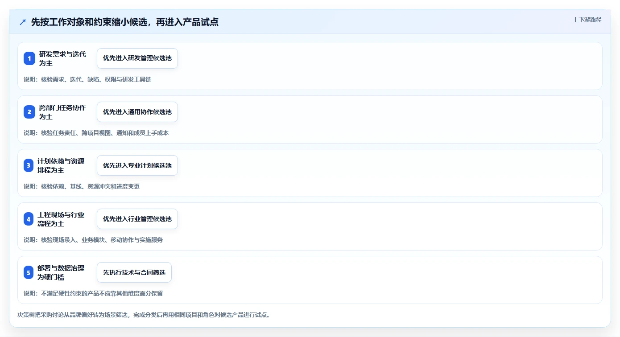Image resolution: width=620 pixels, height=337 pixels.
Task: Click note 说明：核验需求、迭代、缺陷、权限与研发工具链
Action: coord(87,79)
